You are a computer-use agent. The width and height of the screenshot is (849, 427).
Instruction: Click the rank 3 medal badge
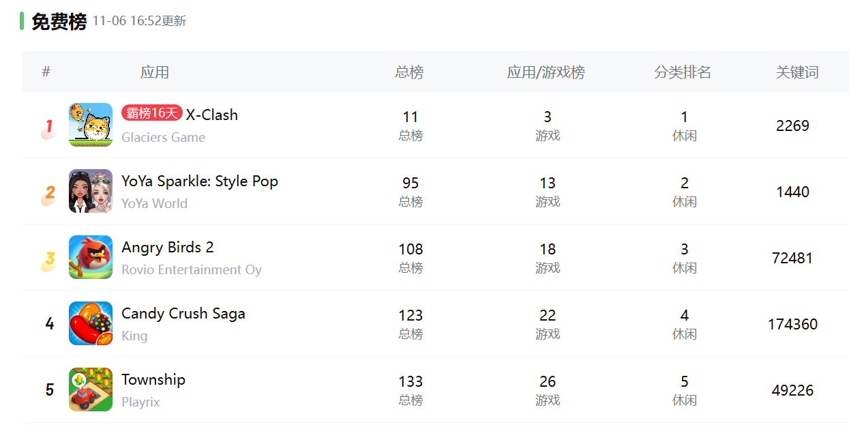tap(49, 260)
